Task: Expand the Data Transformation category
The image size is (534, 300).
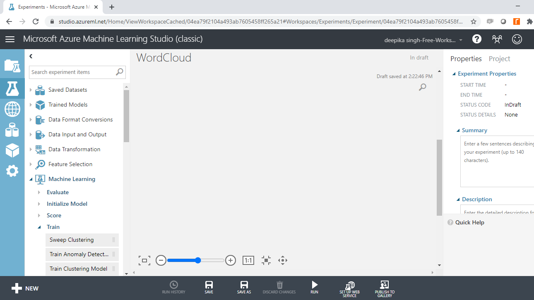Action: 31,149
